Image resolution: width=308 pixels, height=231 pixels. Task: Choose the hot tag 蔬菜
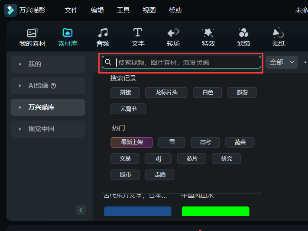pyautogui.click(x=240, y=142)
